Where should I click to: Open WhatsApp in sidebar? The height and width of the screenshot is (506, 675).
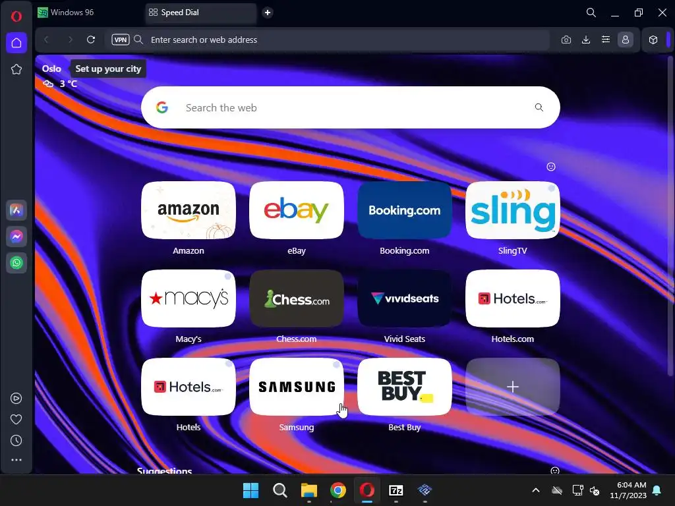click(x=16, y=262)
